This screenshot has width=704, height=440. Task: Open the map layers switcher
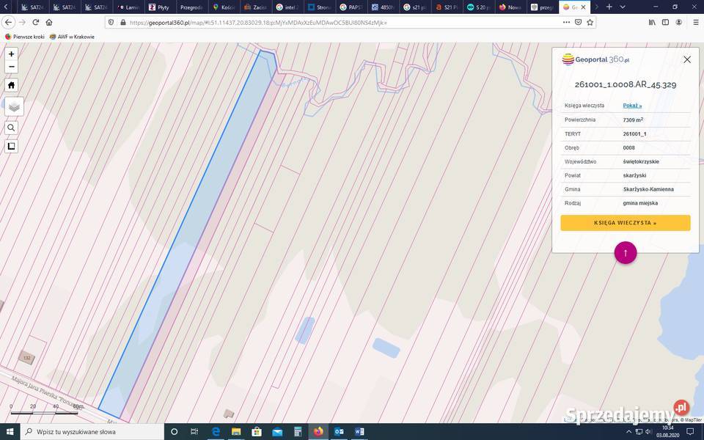(14, 107)
